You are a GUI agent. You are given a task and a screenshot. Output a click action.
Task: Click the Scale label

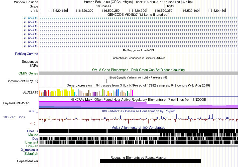(34, 6)
